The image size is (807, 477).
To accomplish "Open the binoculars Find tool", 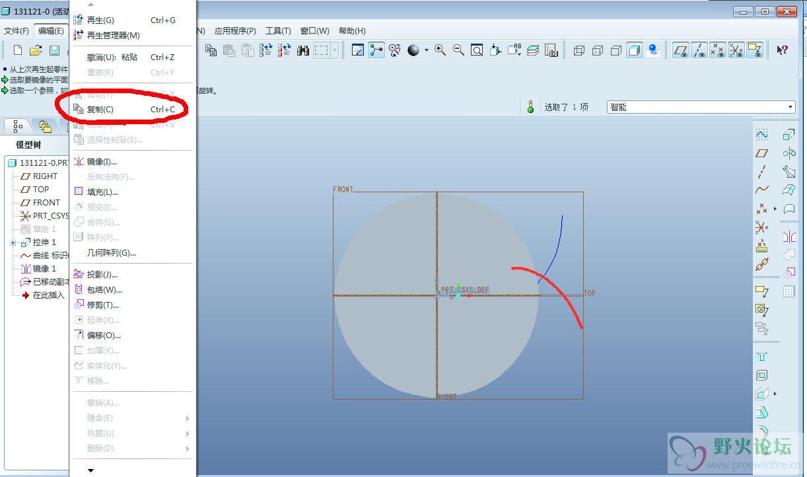I will coord(303,50).
